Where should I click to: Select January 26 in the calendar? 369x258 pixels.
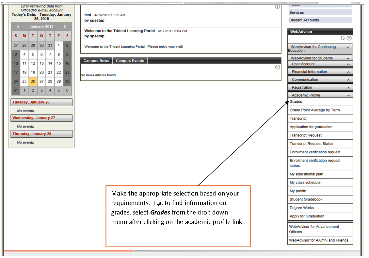[33, 81]
